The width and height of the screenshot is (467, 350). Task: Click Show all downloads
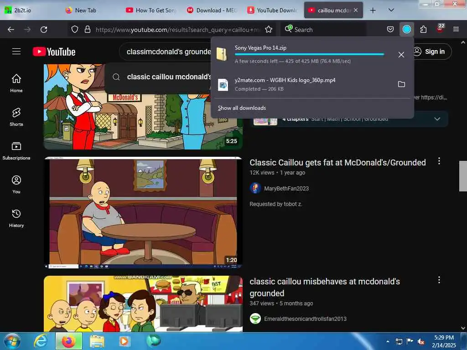pyautogui.click(x=242, y=108)
